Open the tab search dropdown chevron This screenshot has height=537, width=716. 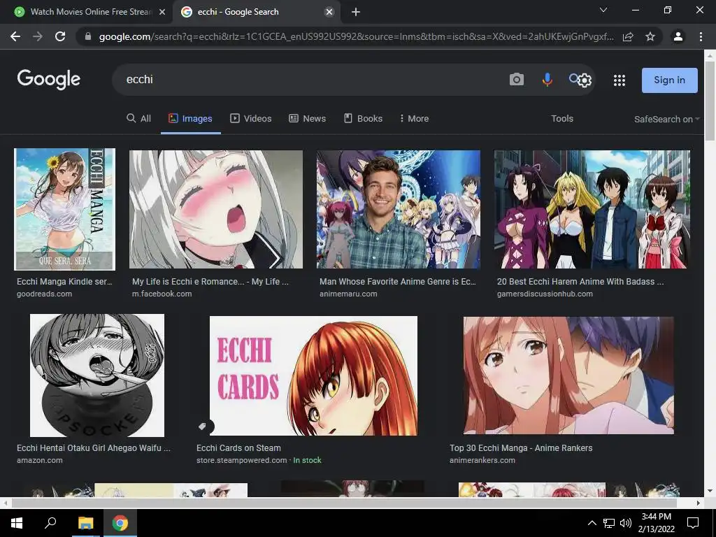tap(603, 10)
